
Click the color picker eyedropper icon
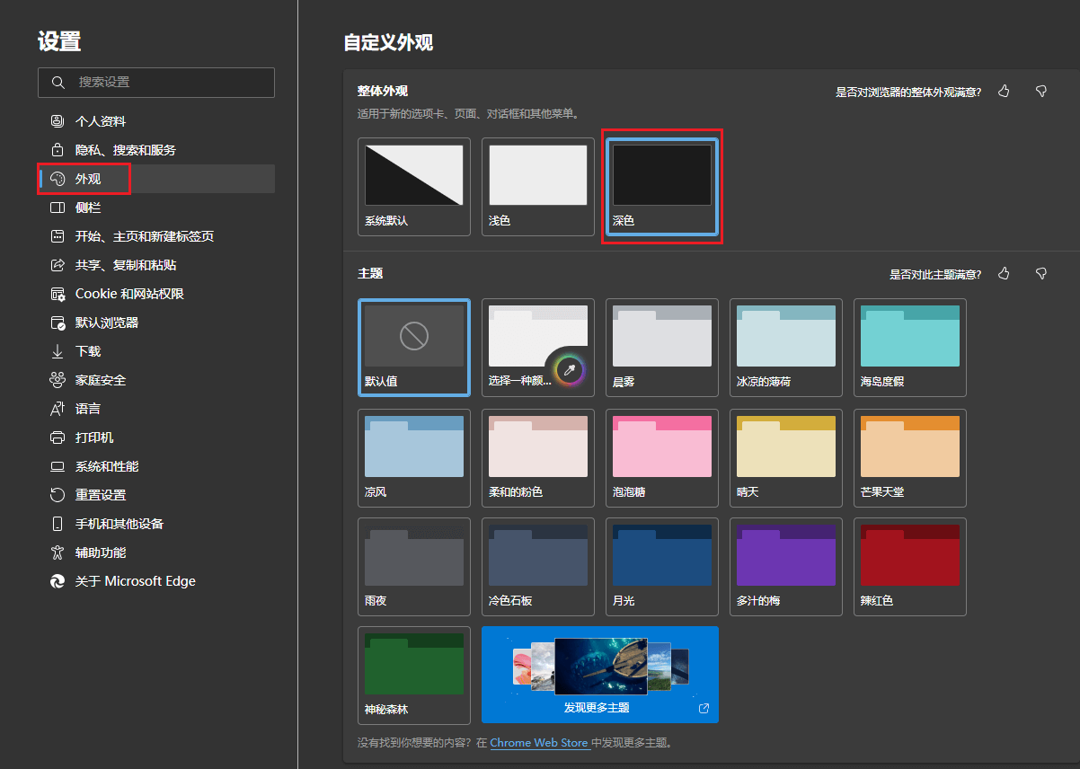(569, 369)
